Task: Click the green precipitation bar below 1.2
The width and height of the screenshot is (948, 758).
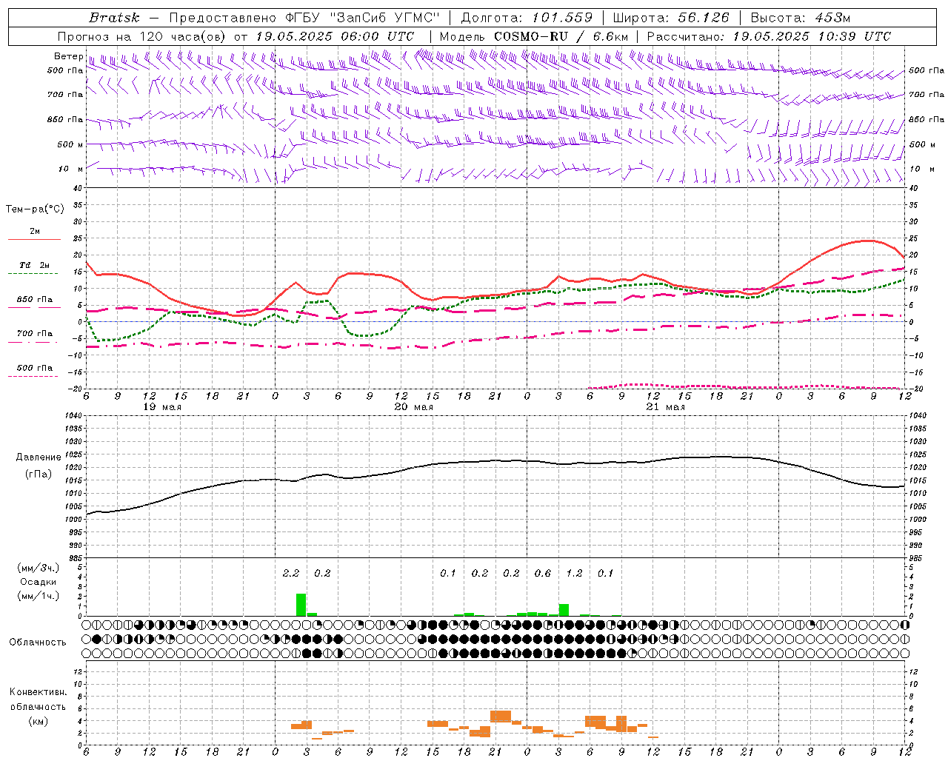Action: coord(564,610)
